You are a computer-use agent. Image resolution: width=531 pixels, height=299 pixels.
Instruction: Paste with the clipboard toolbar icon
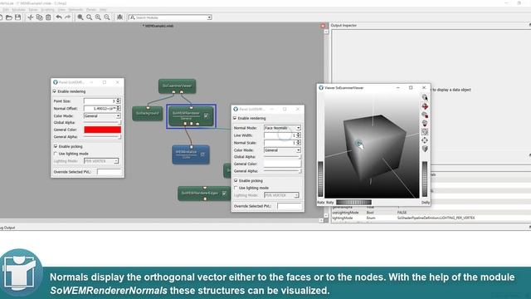48,17
